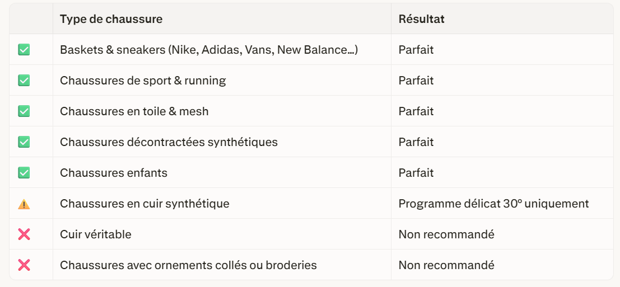Click the green checkmark beside Baskets & sneakers
The image size is (620, 287).
click(x=24, y=50)
